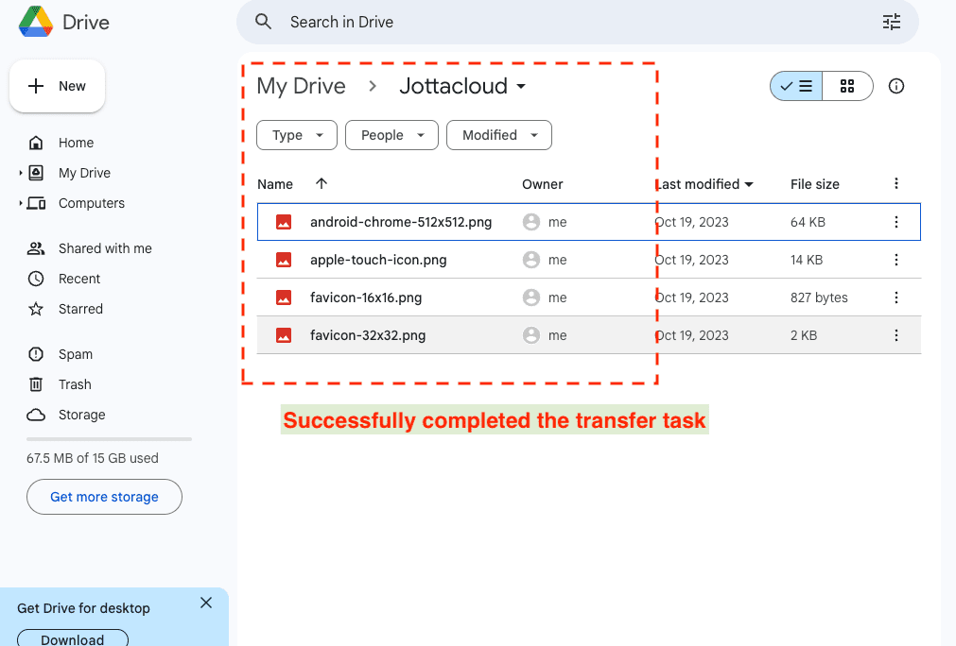Click the Owner column header
This screenshot has height=646, width=956.
coord(542,184)
